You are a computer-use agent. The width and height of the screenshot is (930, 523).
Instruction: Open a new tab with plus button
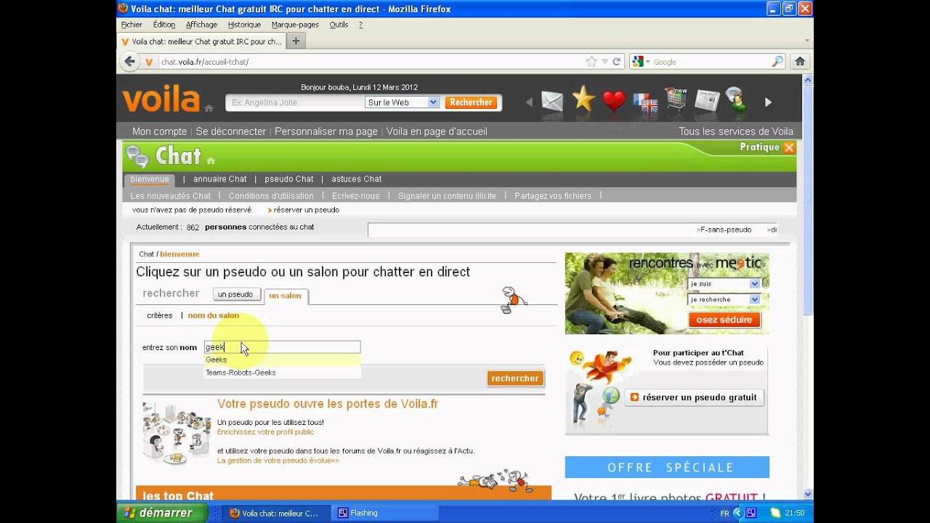coord(296,41)
